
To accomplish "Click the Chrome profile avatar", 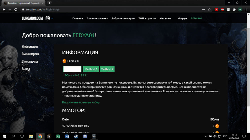I will click(x=240, y=9).
